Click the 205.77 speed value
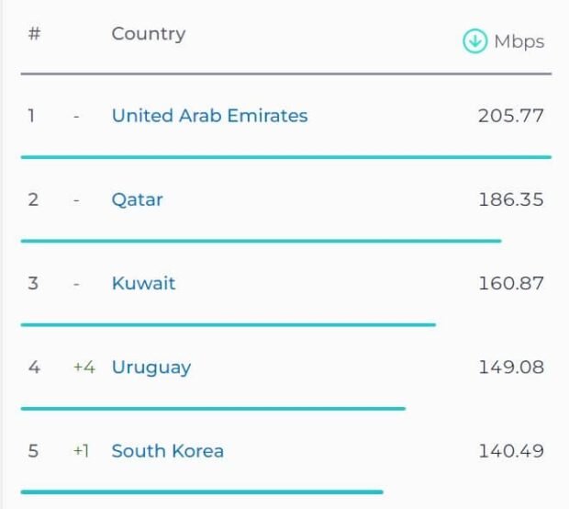569x509 pixels. pos(510,116)
